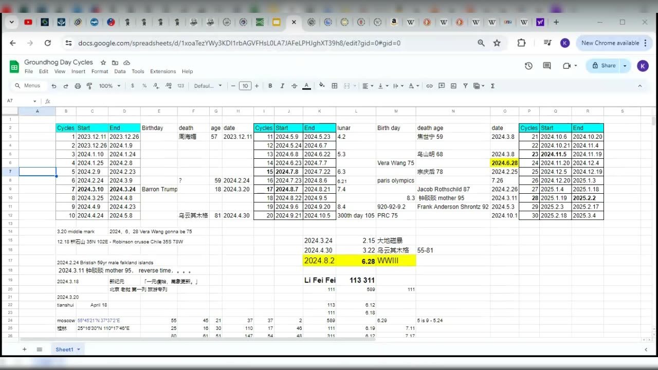This screenshot has width=658, height=370.
Task: Open the font family dropdown
Action: coord(208,86)
